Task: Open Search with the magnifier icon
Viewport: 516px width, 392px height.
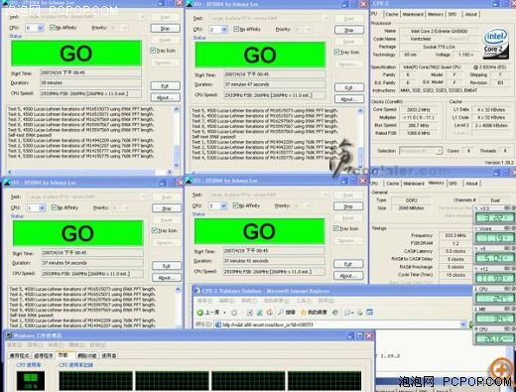Action: tap(281, 312)
